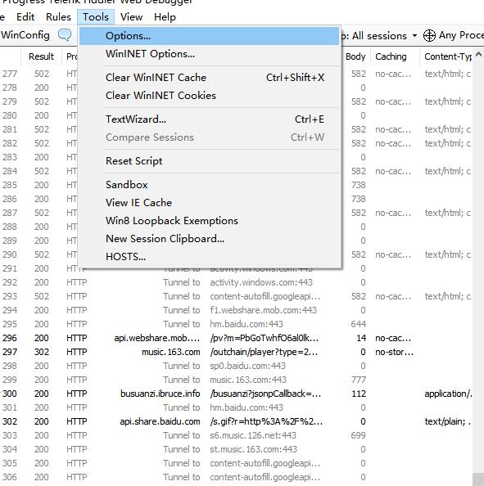This screenshot has height=486, width=484.
Task: Click text/plain content-type cell
Action: (x=447, y=421)
